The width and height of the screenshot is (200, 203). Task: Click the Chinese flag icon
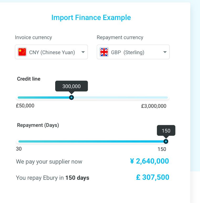pyautogui.click(x=22, y=52)
